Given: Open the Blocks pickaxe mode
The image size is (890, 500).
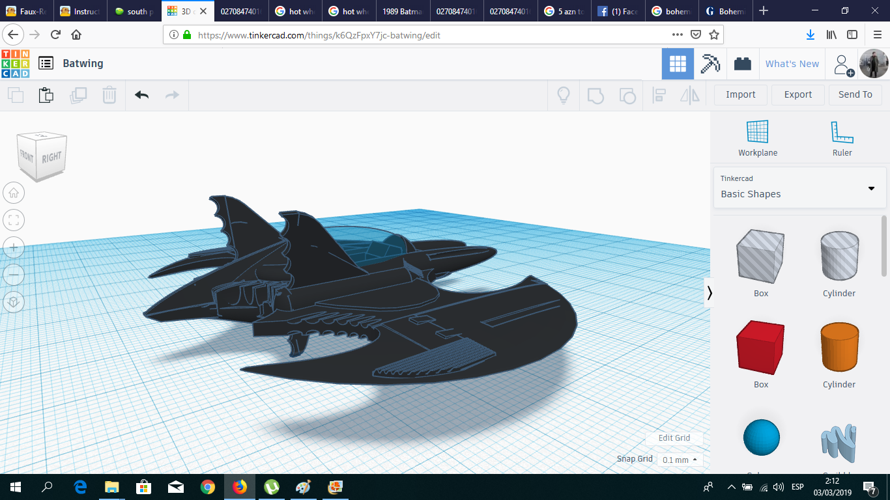Looking at the screenshot, I should tap(710, 64).
